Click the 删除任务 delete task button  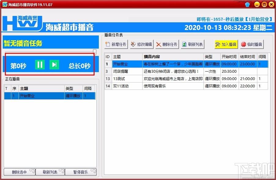pos(167,44)
